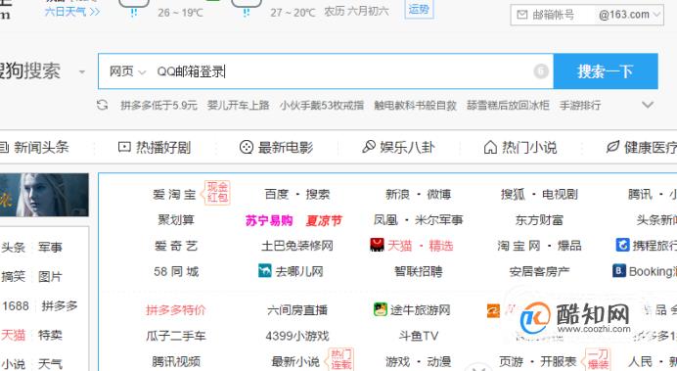
Task: Open 58同城 link
Action: [176, 271]
